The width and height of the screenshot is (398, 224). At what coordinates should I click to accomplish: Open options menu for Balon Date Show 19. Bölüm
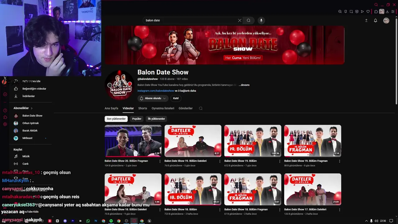coord(280,161)
